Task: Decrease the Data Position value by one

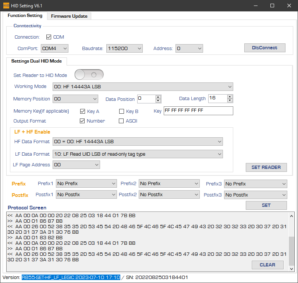Action: [158, 100]
